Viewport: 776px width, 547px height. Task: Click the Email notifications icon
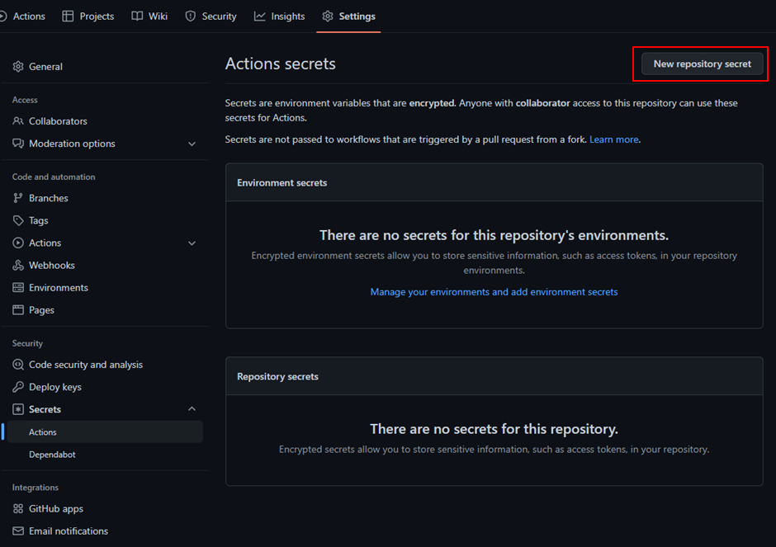click(17, 530)
